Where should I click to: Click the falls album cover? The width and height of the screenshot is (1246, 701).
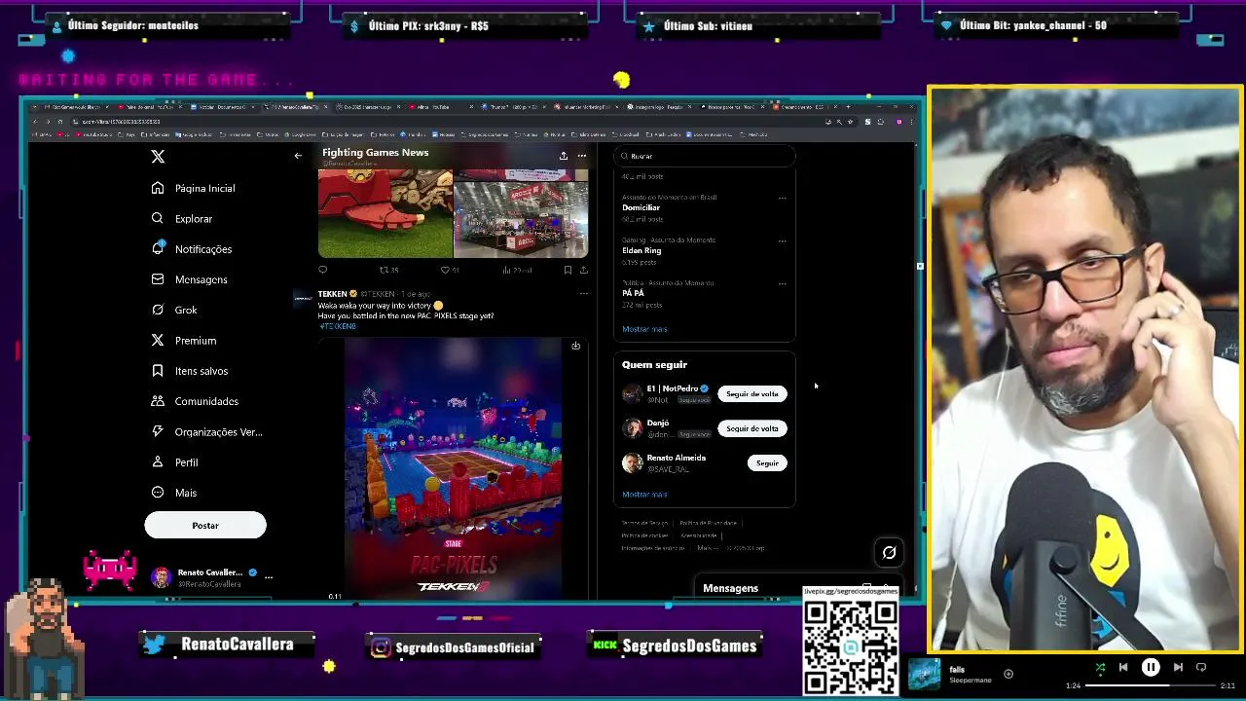pyautogui.click(x=924, y=674)
